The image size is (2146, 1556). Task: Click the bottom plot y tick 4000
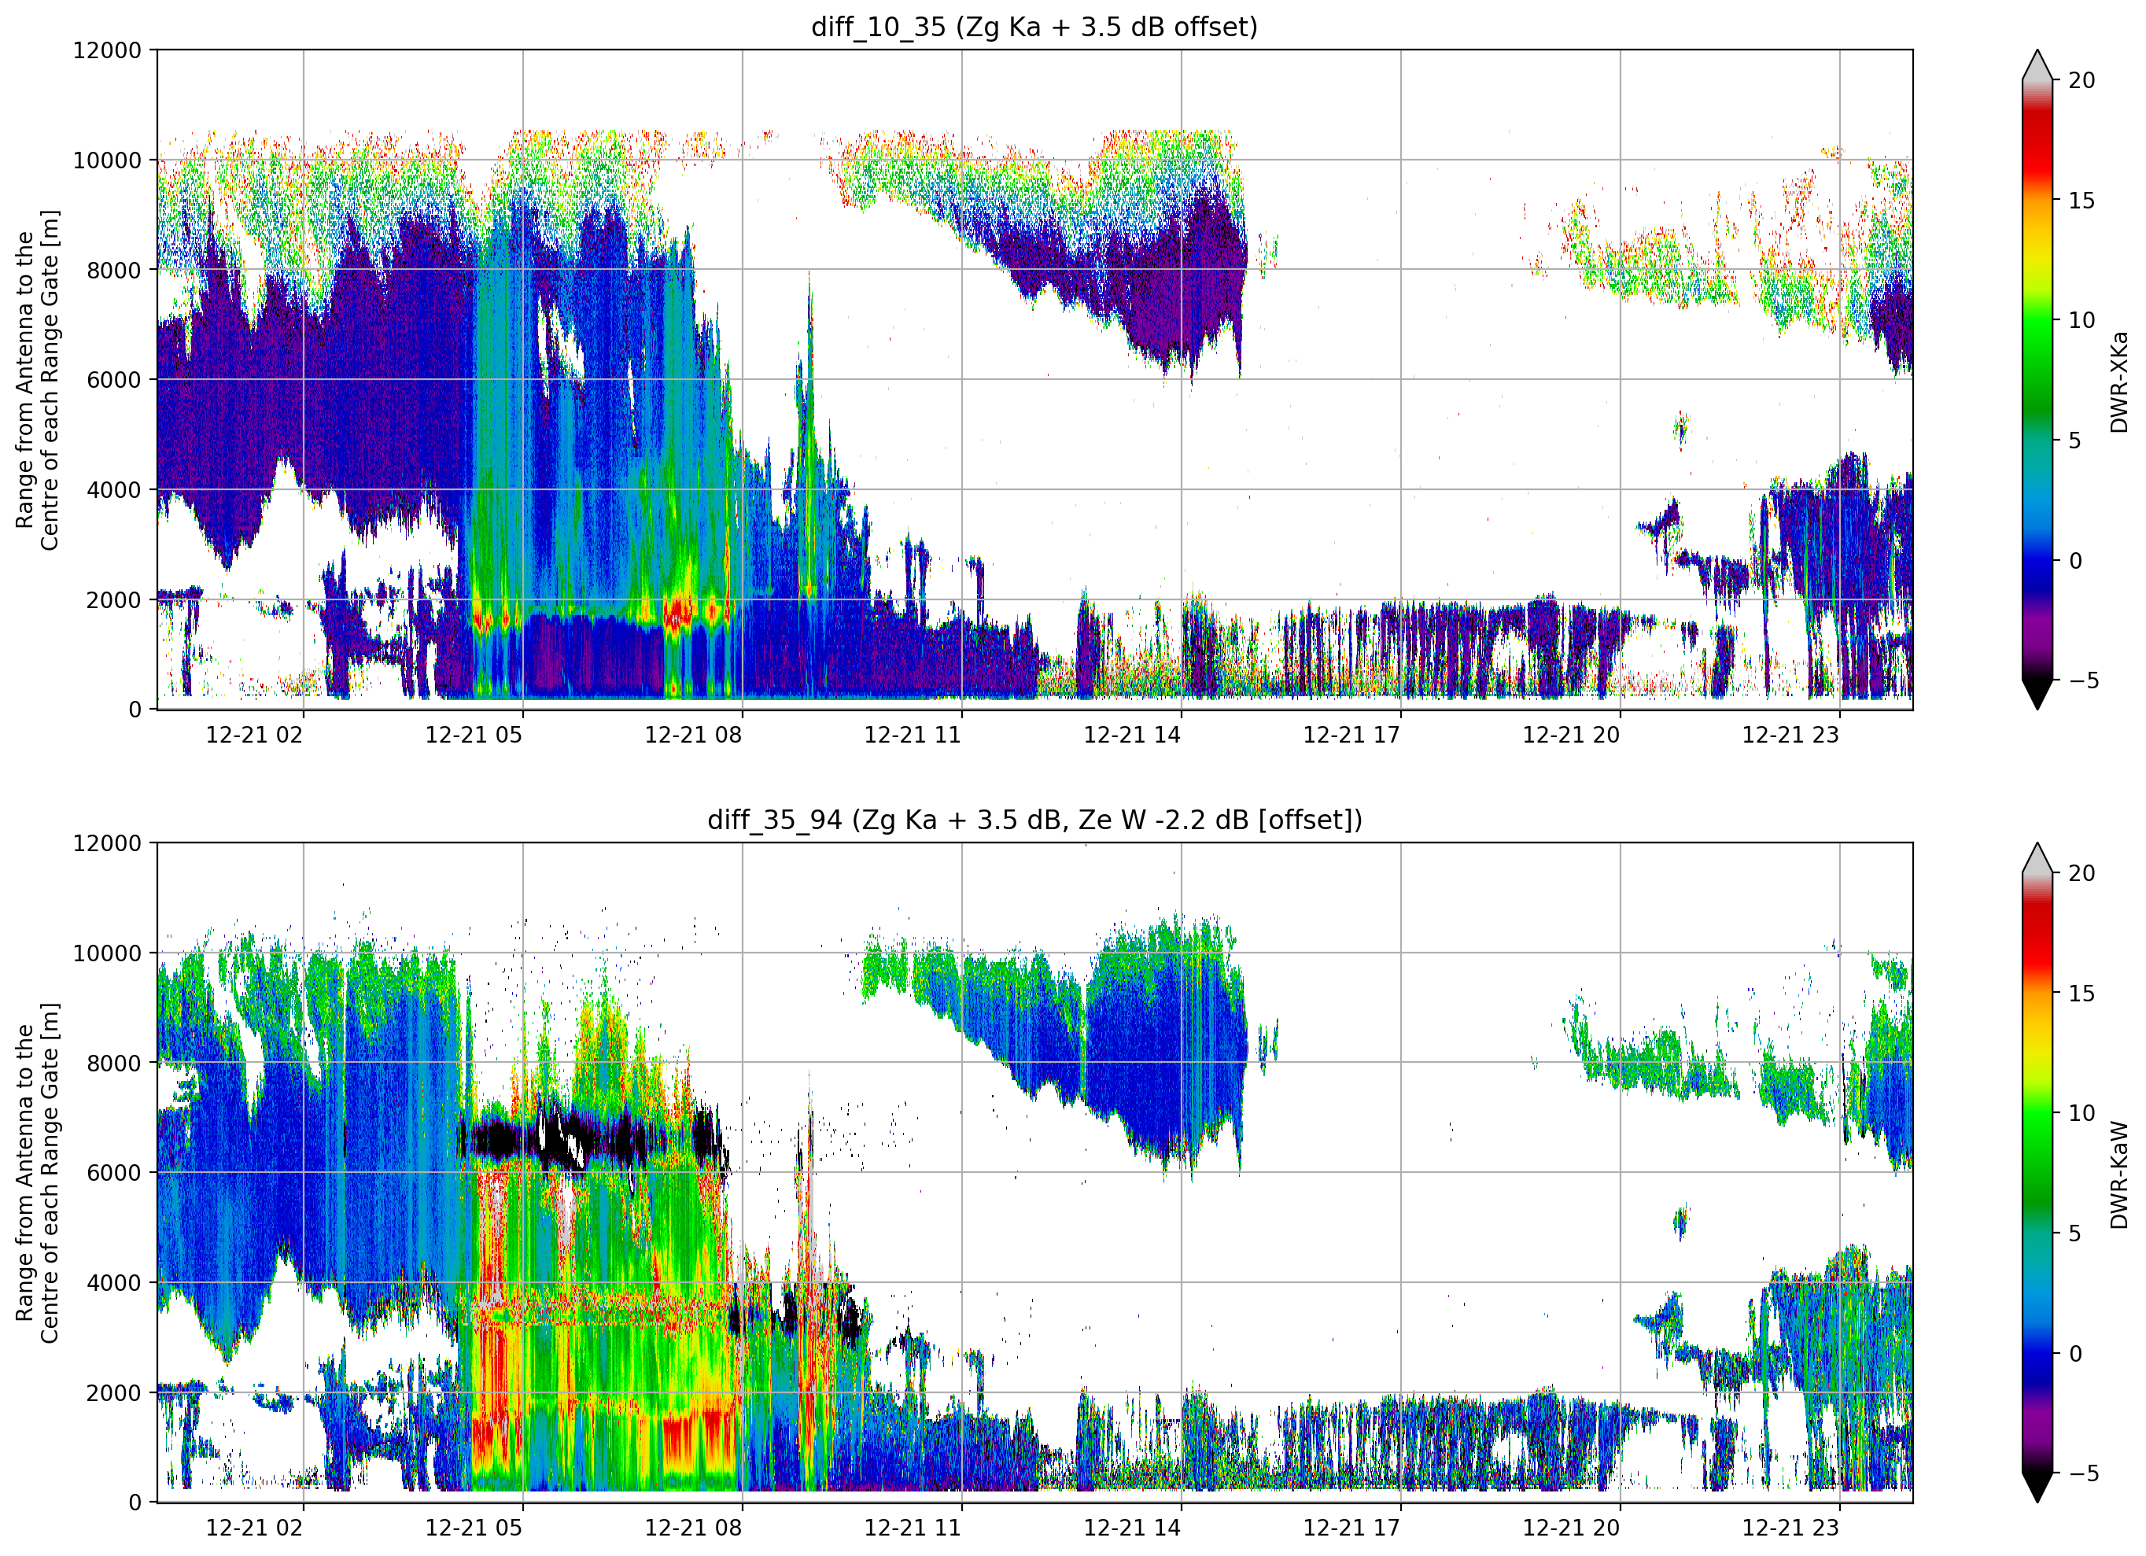click(113, 1282)
